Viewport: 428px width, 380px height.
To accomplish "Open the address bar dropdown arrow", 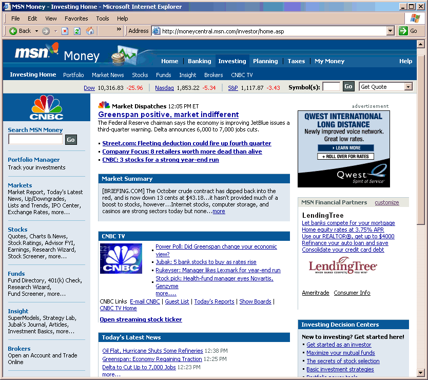I will [x=391, y=31].
